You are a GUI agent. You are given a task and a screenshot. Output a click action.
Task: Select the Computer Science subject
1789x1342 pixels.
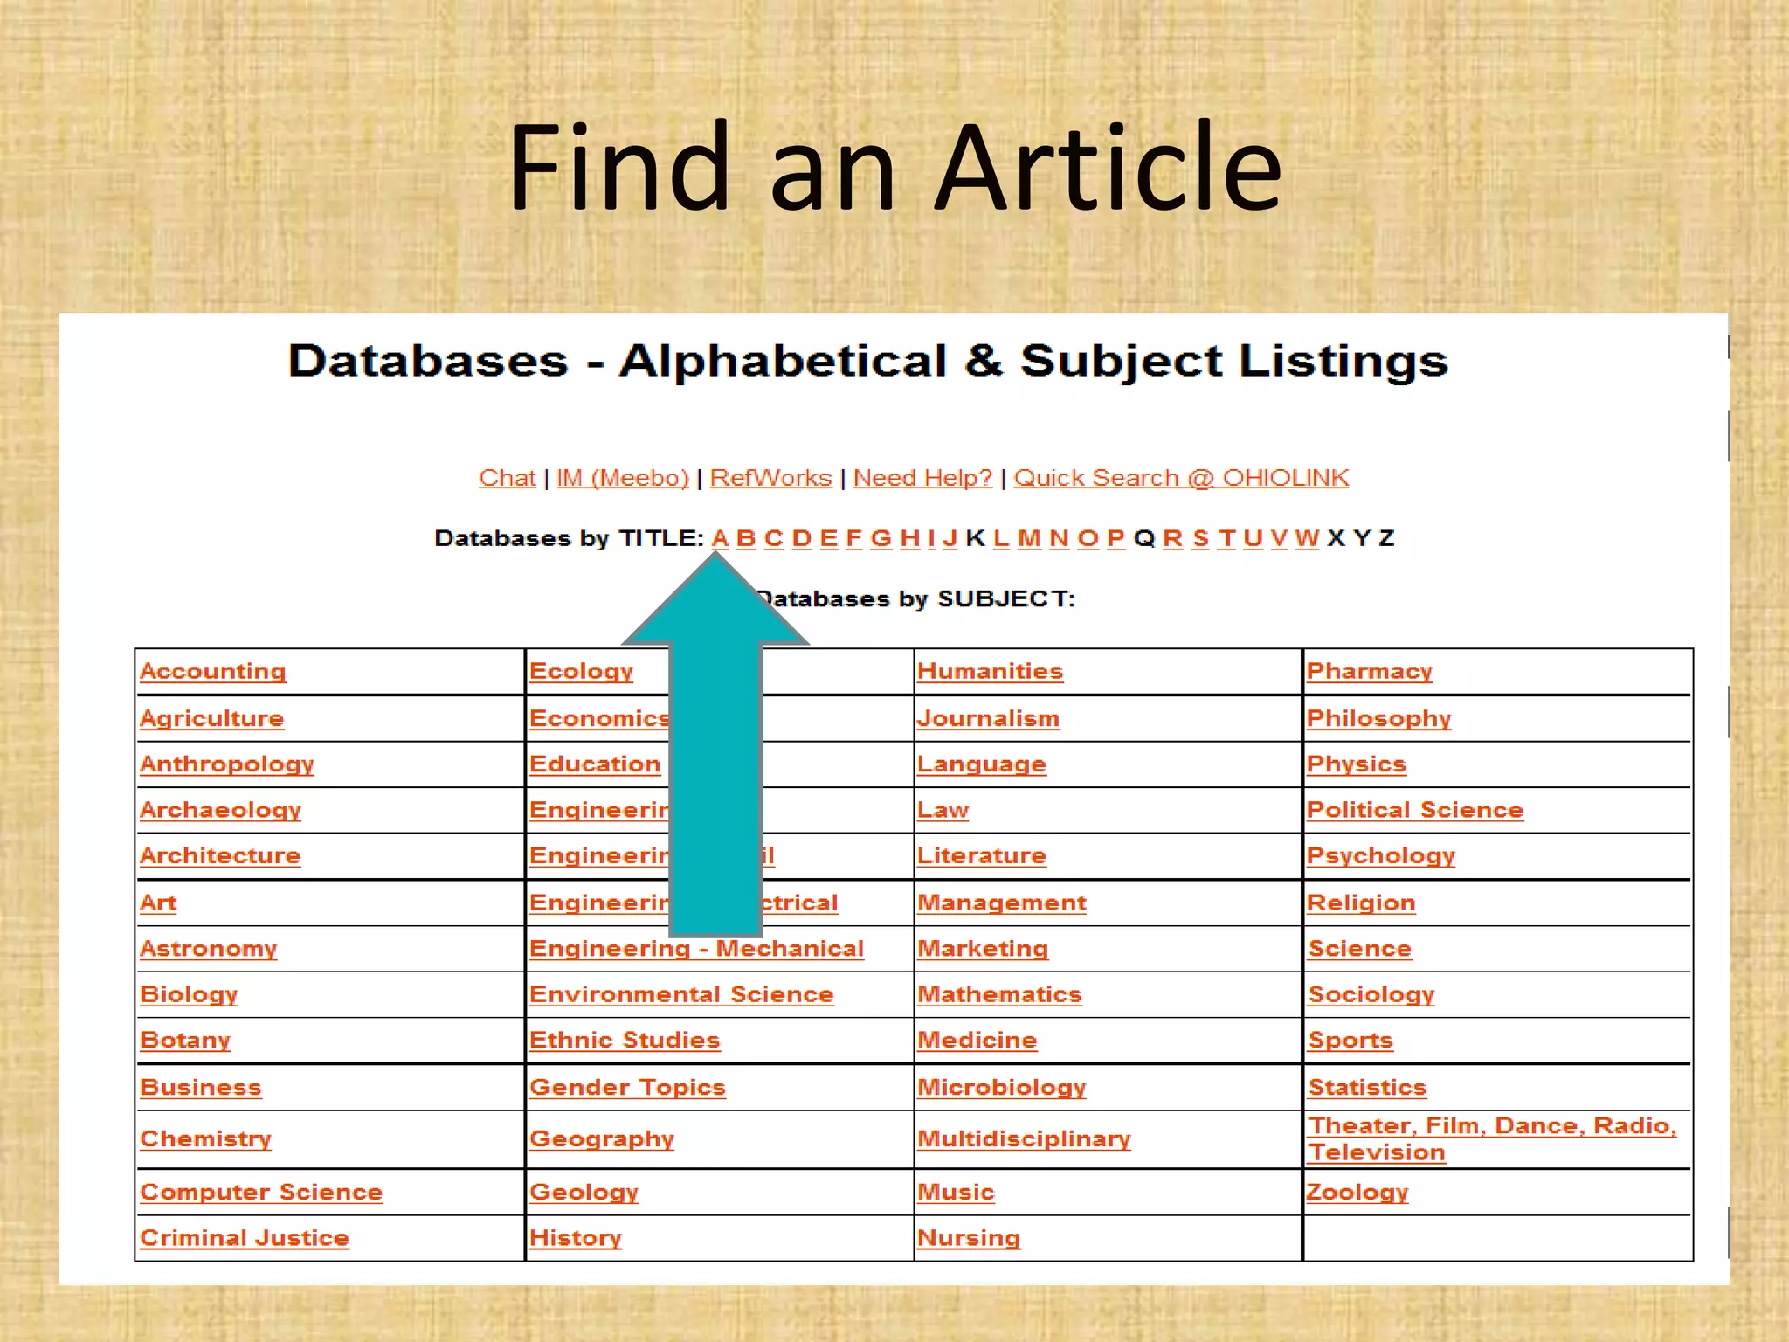(x=261, y=1192)
